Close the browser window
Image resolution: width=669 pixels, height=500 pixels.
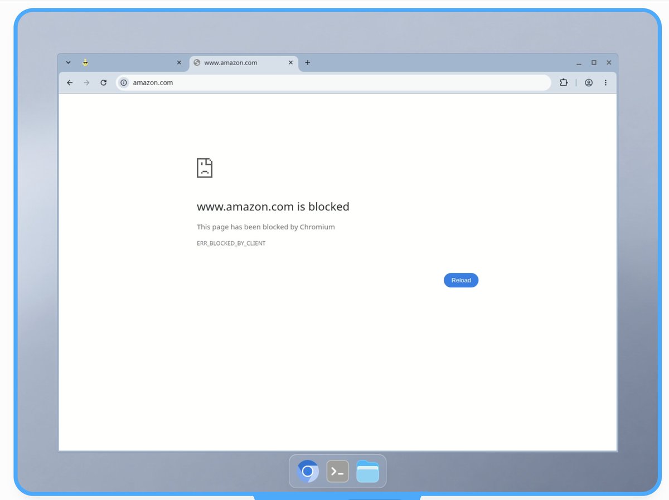[x=609, y=62]
